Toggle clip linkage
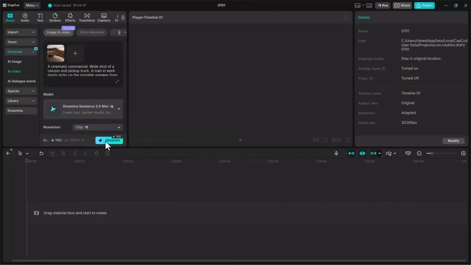This screenshot has width=471, height=265. pos(373,154)
